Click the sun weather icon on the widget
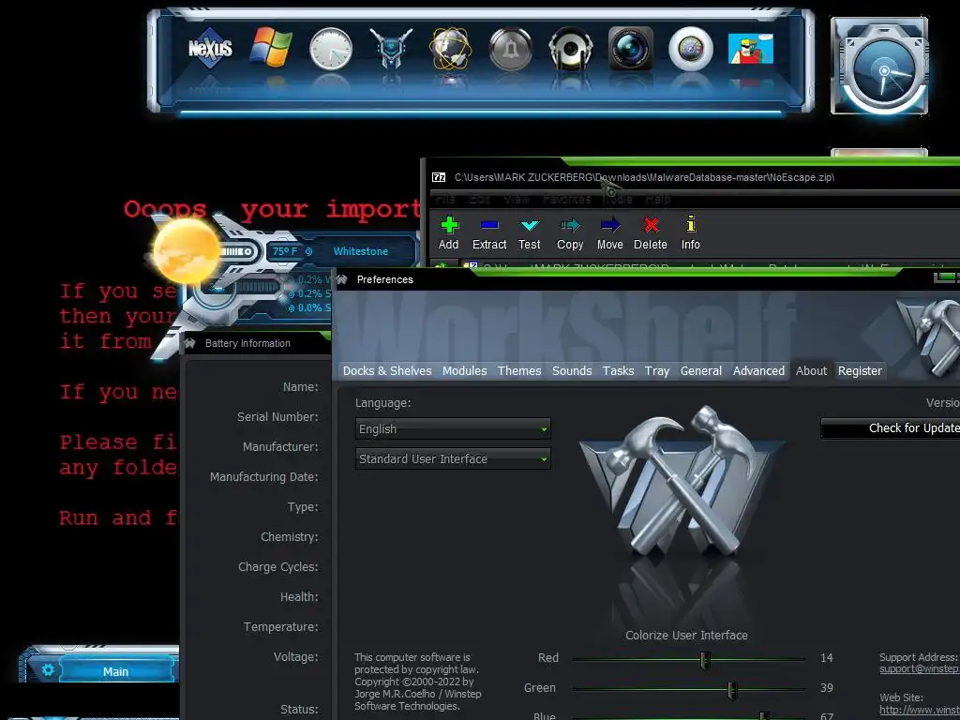The height and width of the screenshot is (720, 960). pos(186,249)
